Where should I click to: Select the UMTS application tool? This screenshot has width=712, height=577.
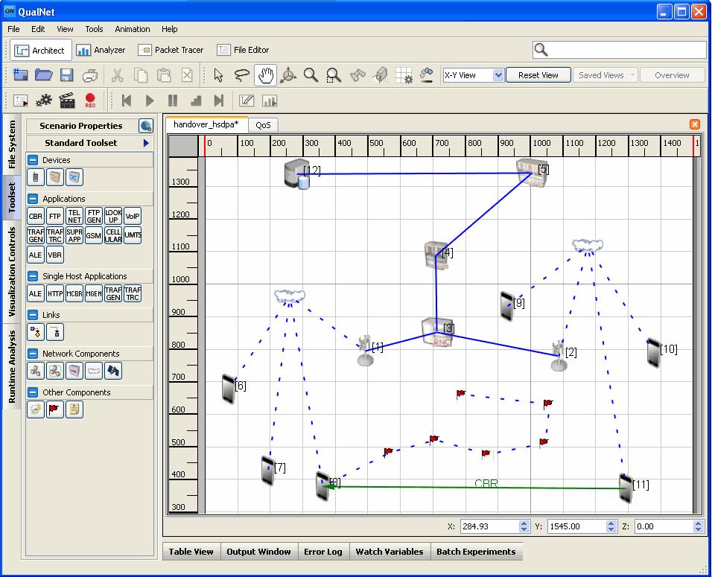click(x=133, y=235)
